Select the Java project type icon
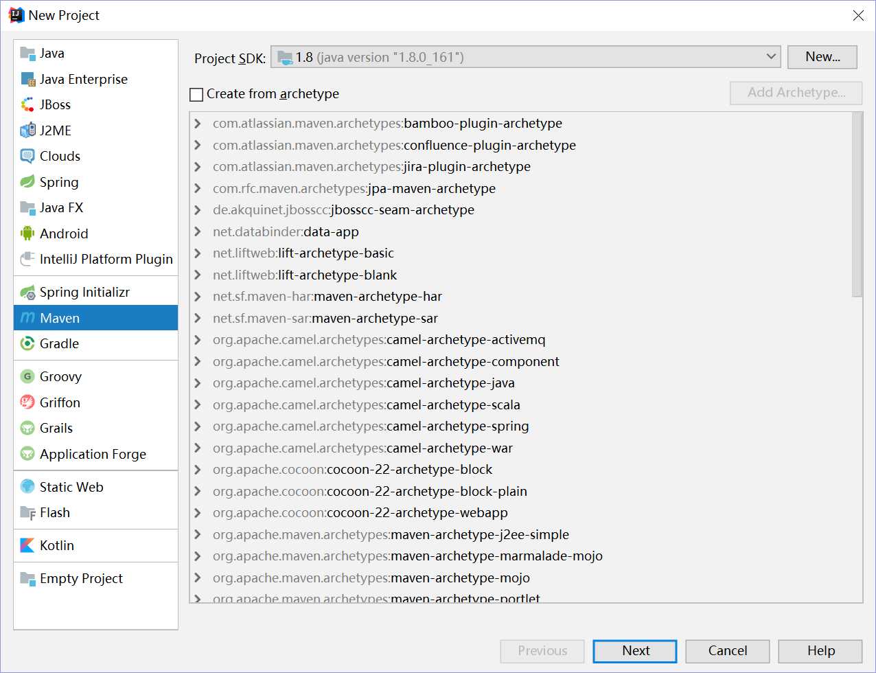This screenshot has height=673, width=876. tap(27, 54)
